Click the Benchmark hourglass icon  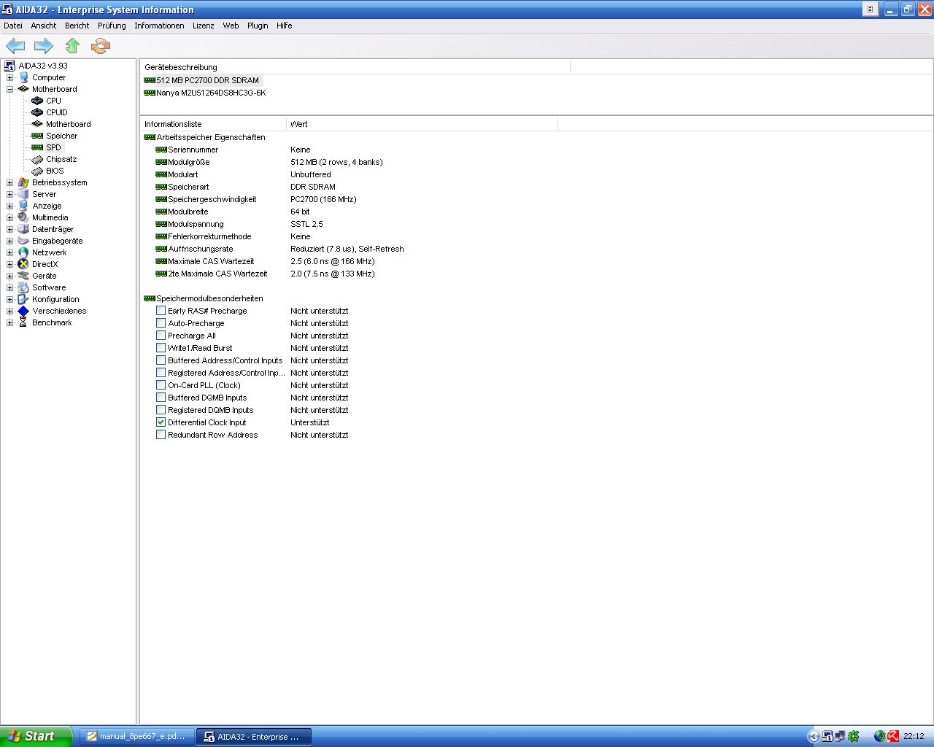coord(23,322)
